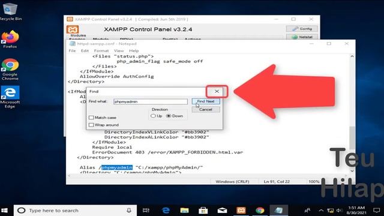Click the Find what input field
Viewport: 384px width, 216px height.
click(x=151, y=101)
